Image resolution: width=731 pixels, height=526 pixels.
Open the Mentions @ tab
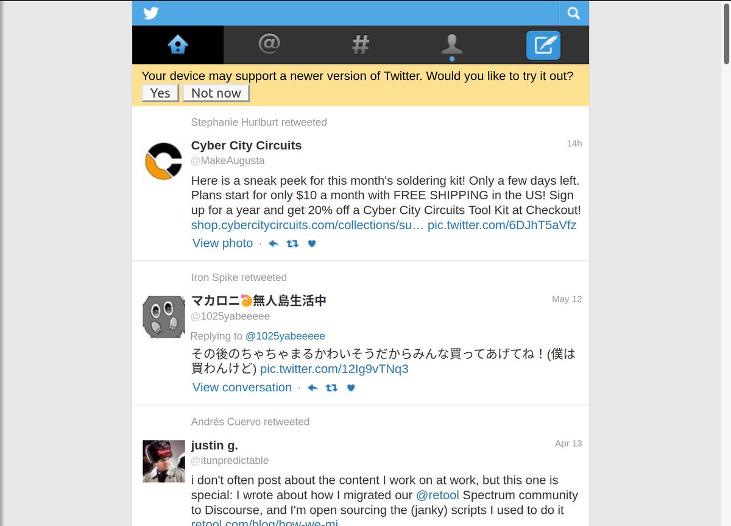269,44
